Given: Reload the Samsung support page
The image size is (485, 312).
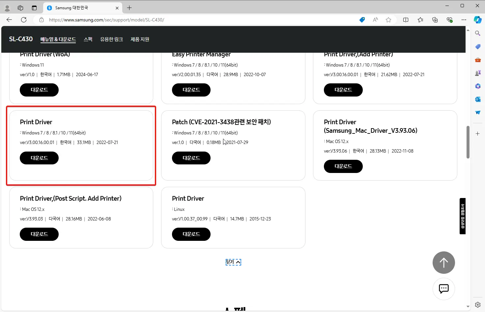Looking at the screenshot, I should tap(24, 20).
